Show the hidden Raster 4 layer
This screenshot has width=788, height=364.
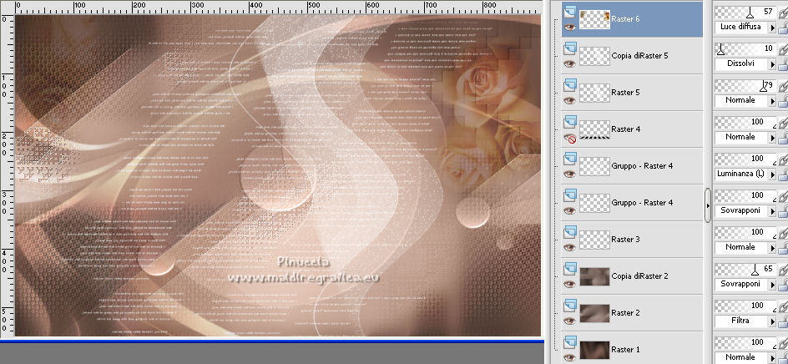click(569, 138)
